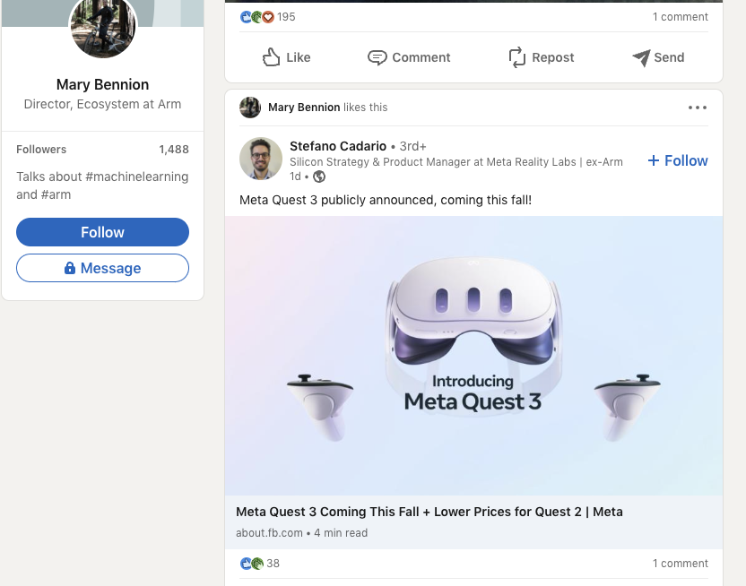Click the lock icon on the Message button

pyautogui.click(x=70, y=268)
